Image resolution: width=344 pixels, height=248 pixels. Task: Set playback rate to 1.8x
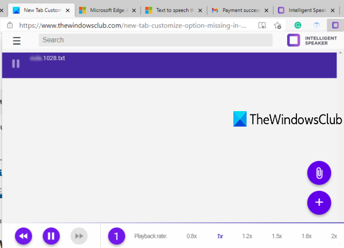click(x=307, y=236)
